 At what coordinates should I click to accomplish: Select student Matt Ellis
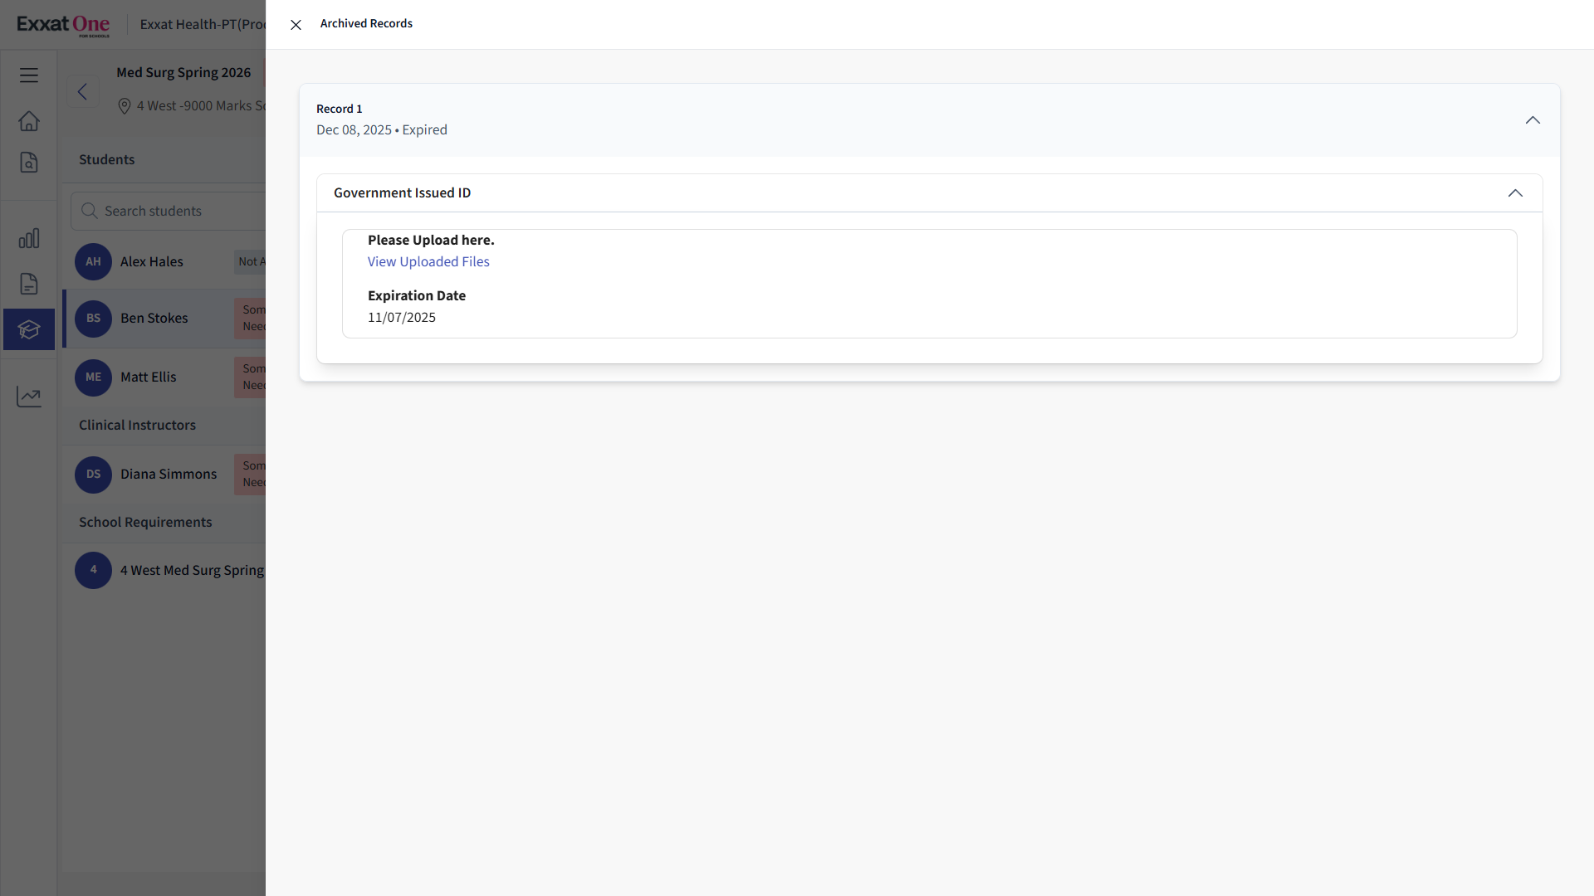coord(149,377)
